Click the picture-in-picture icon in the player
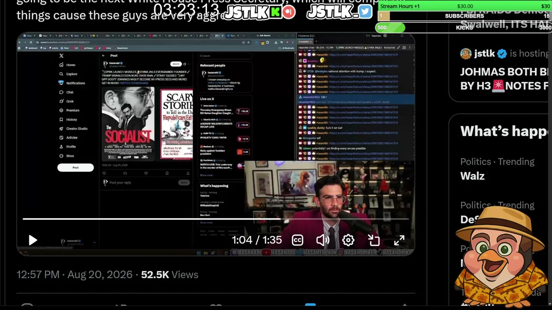Image resolution: width=552 pixels, height=310 pixels. point(373,240)
